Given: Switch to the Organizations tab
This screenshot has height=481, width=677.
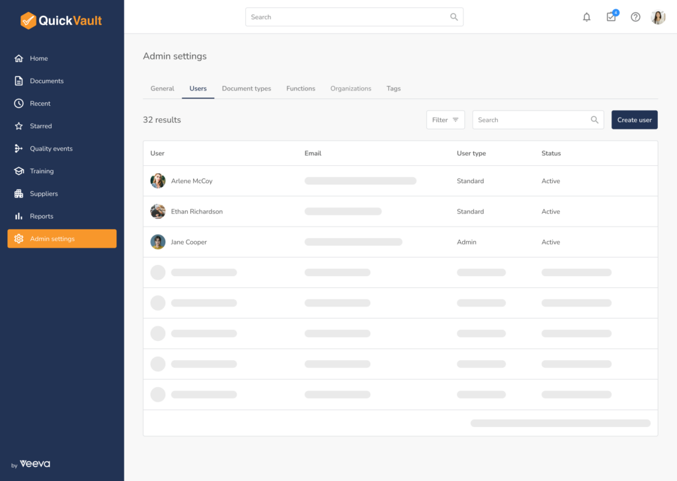Looking at the screenshot, I should click(x=350, y=89).
